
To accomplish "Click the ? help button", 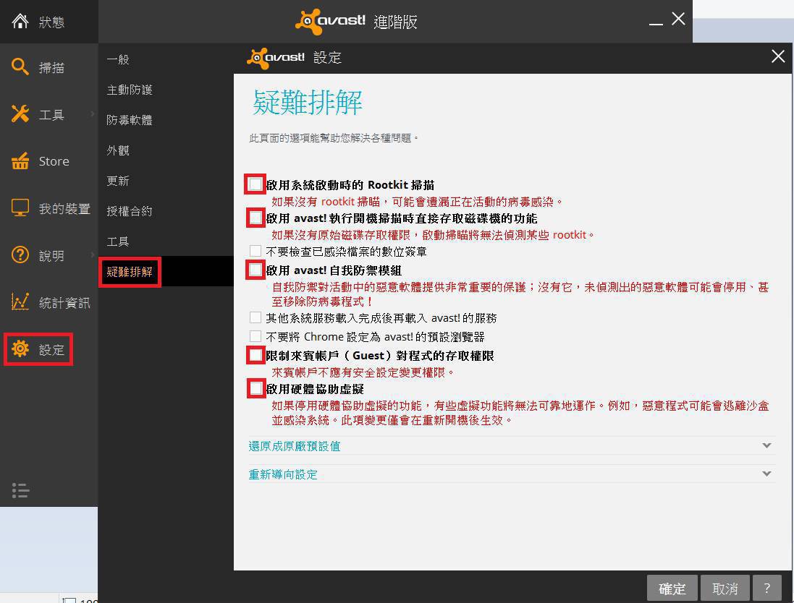I will 766,589.
